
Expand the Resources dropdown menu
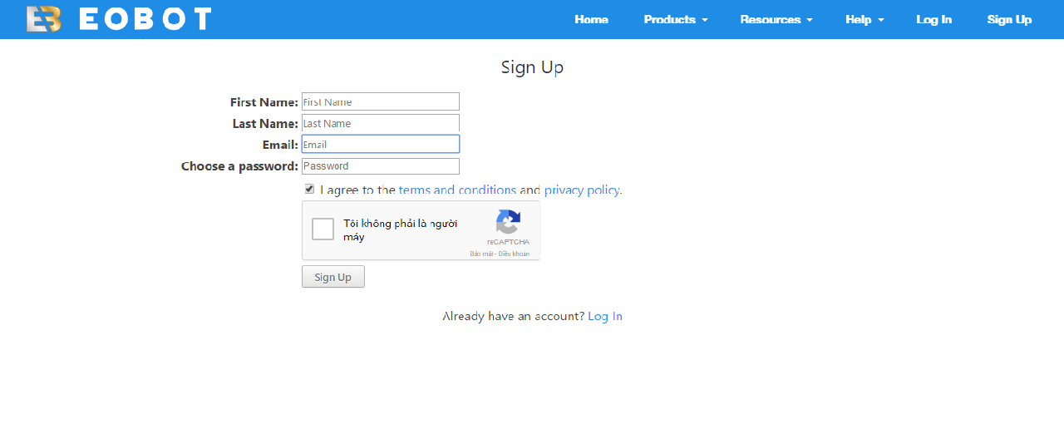point(776,19)
